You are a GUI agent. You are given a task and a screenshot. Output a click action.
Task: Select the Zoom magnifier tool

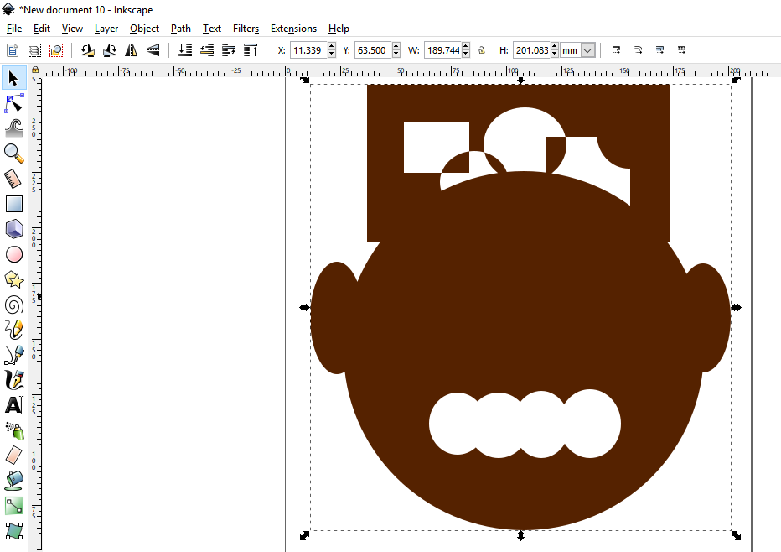[x=13, y=153]
